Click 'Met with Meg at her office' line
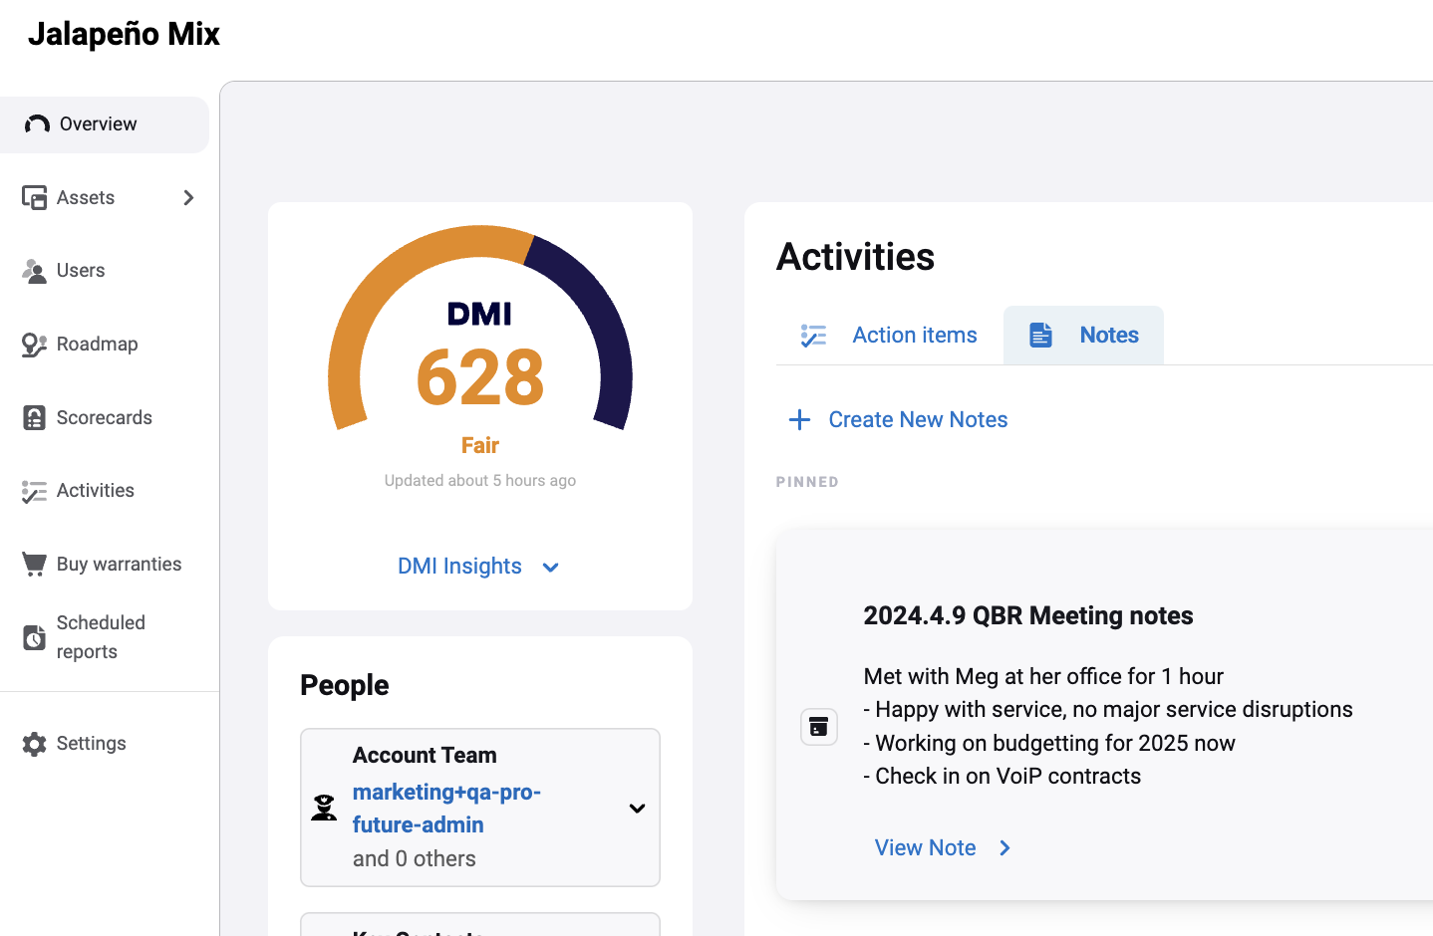The image size is (1433, 936). pos(1043,677)
